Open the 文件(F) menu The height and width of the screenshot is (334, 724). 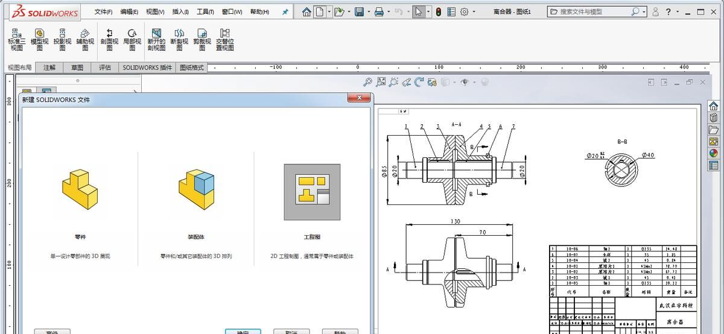click(103, 11)
